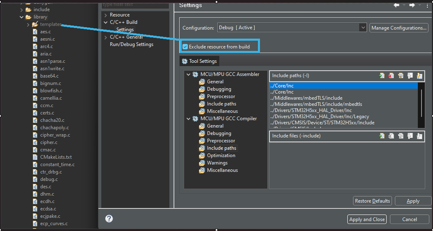Image resolution: width=433 pixels, height=231 pixels.
Task: Collapse the MCU/MPU GCC Assembler tree node
Action: click(x=189, y=74)
